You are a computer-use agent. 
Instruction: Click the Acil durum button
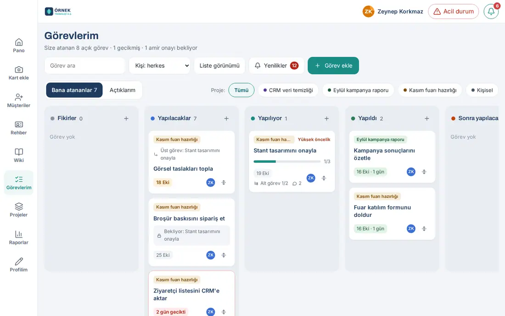point(453,11)
